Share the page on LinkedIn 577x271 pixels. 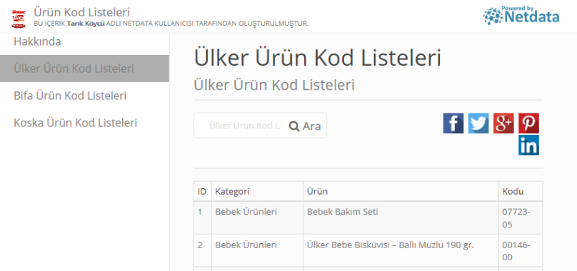[528, 145]
